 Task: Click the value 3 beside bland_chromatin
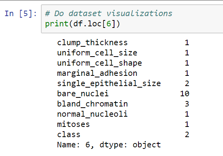pos(187,104)
